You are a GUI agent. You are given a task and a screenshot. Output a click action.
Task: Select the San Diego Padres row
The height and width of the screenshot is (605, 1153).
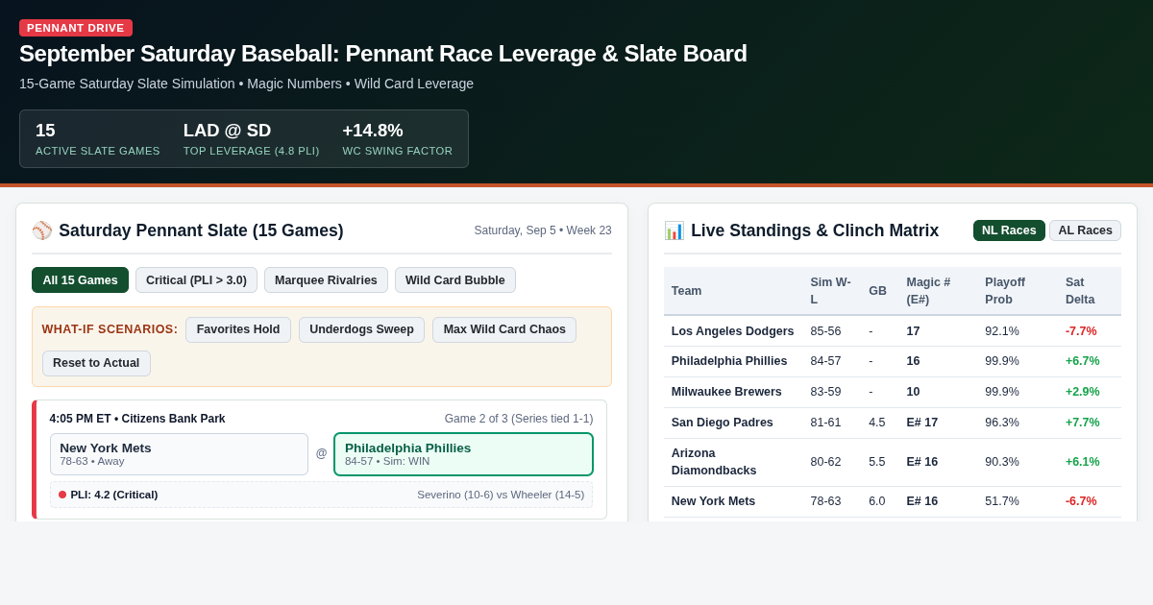pos(893,423)
